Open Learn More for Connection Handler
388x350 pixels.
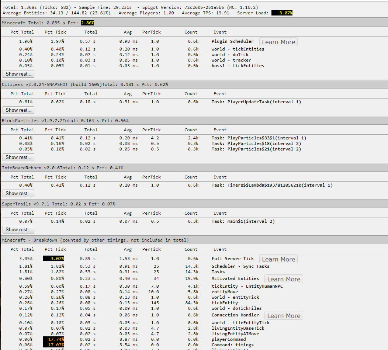point(283,316)
